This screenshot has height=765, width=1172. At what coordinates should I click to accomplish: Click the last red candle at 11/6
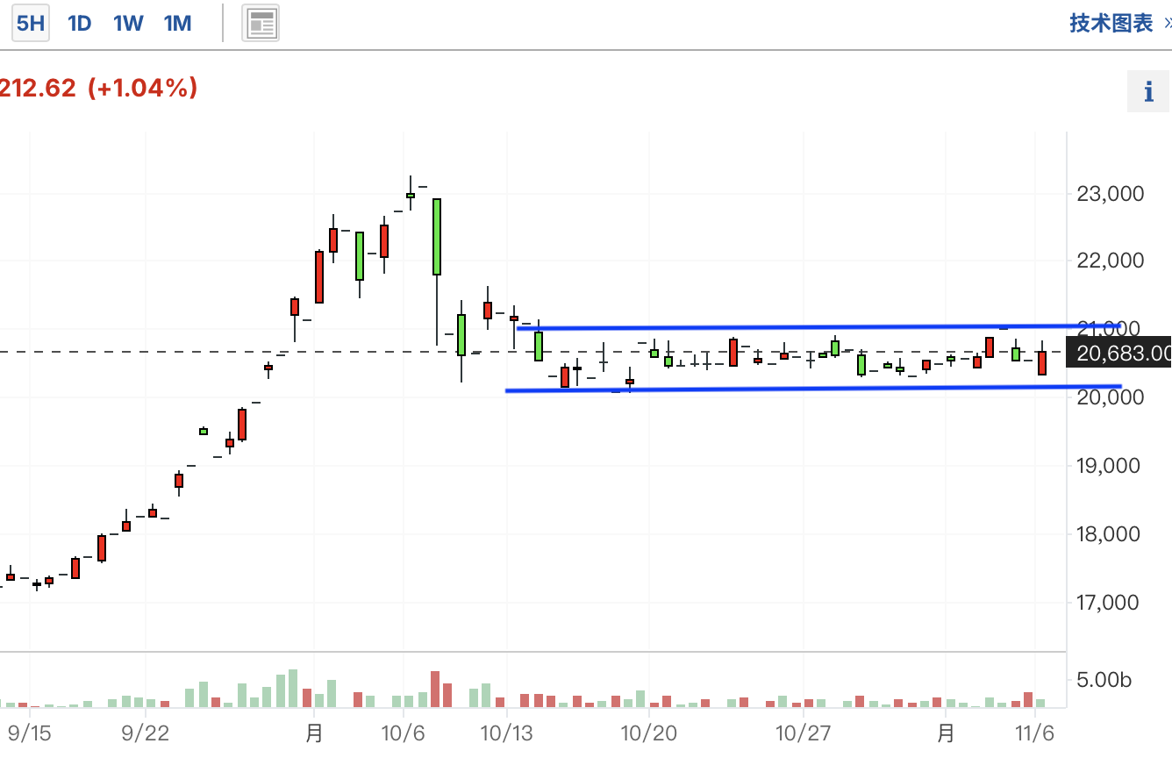(x=1042, y=363)
